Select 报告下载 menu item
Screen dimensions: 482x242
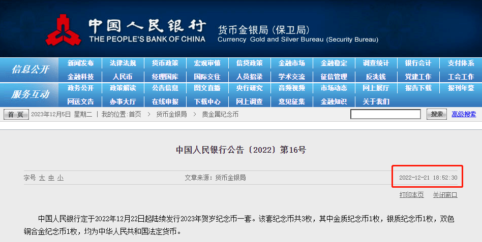pos(418,88)
